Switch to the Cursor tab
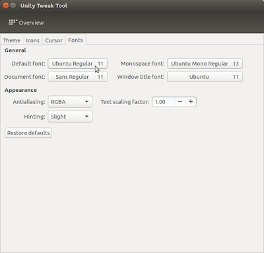The image size is (264, 253). (53, 40)
